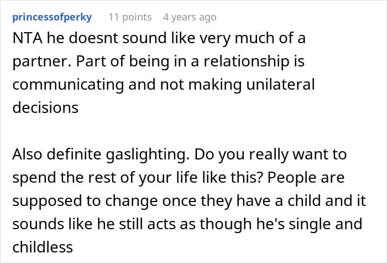Click the blank gap between the paragraphs
This screenshot has width=387, height=263.
click(193, 131)
